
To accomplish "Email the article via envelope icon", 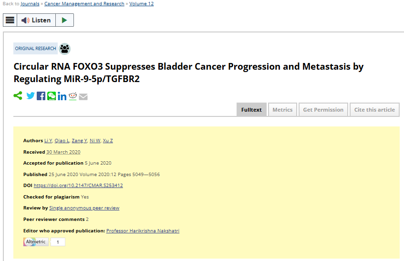I will [83, 96].
